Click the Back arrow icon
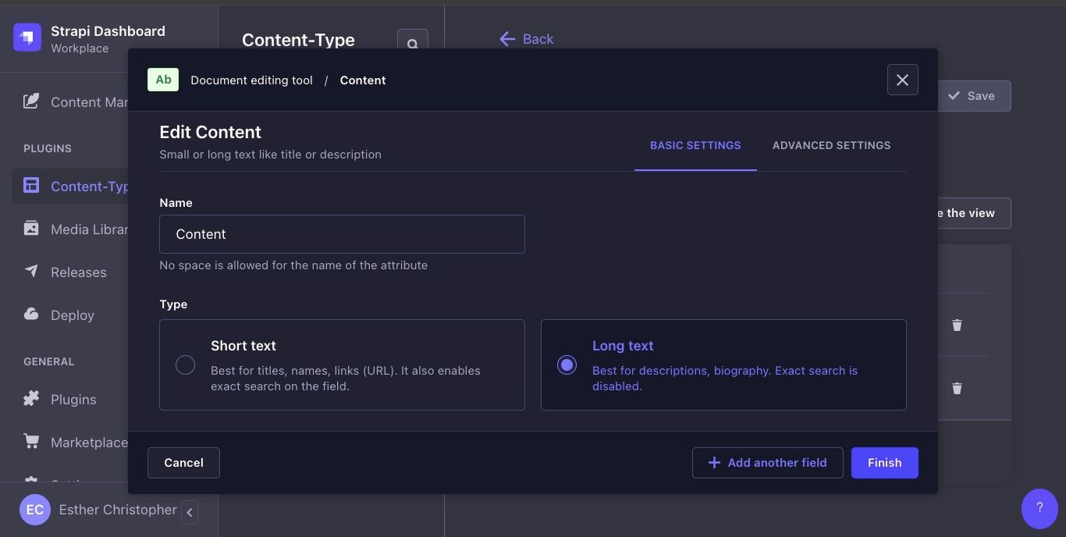 (507, 39)
